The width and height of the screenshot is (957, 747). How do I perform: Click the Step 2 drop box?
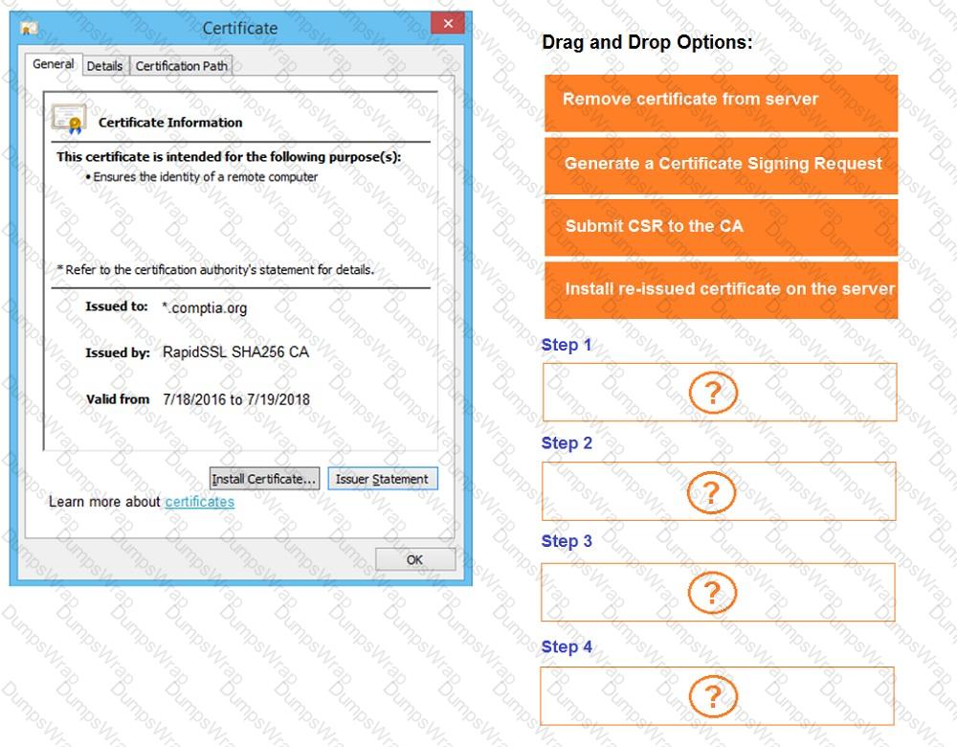[x=719, y=491]
